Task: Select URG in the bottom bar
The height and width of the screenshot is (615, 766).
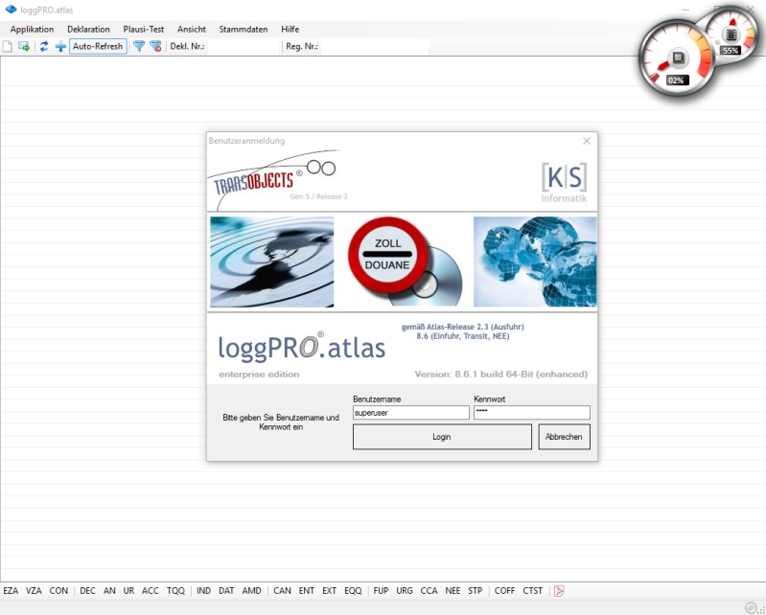Action: pyautogui.click(x=405, y=591)
